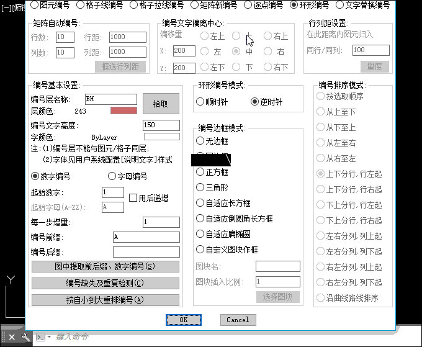Click the command line wrench settings icon
Image resolution: width=422 pixels, height=347 pixels.
pyautogui.click(x=25, y=337)
